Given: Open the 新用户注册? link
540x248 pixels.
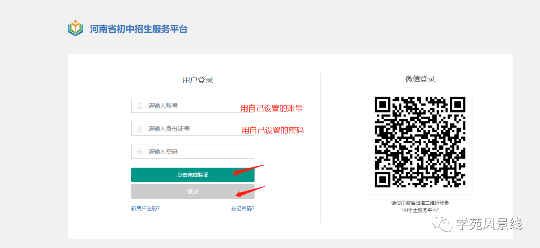Looking at the screenshot, I should click(x=145, y=208).
